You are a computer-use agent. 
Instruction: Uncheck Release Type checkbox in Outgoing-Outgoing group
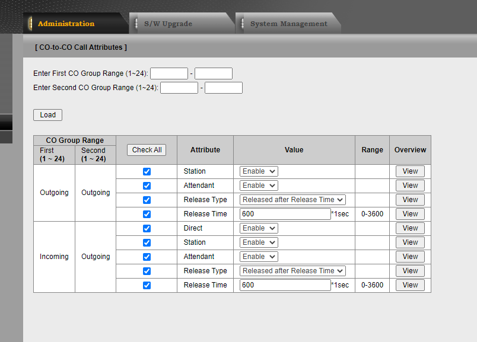coord(147,200)
